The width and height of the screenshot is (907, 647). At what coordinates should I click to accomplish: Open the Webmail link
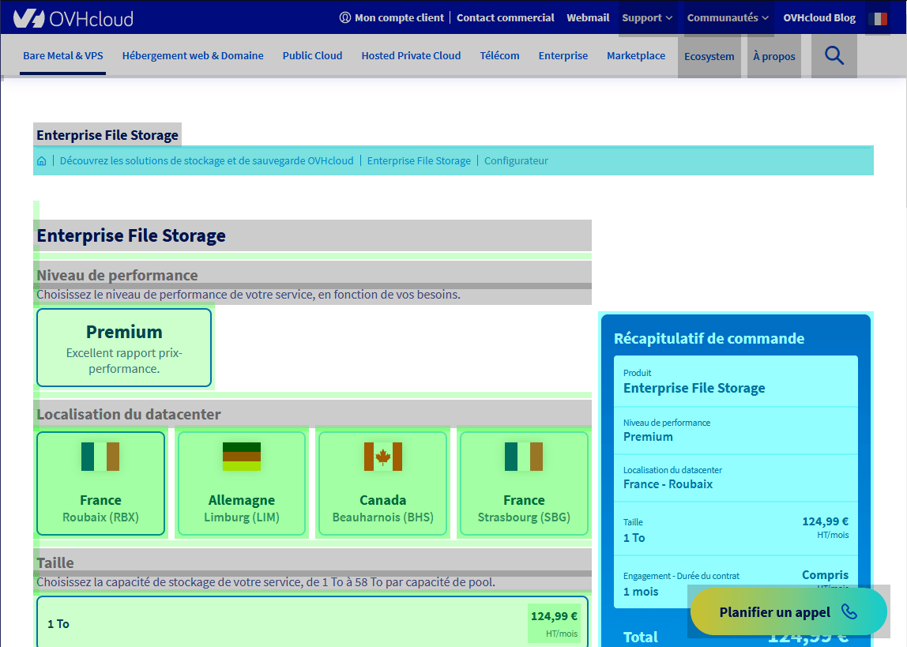pyautogui.click(x=588, y=17)
